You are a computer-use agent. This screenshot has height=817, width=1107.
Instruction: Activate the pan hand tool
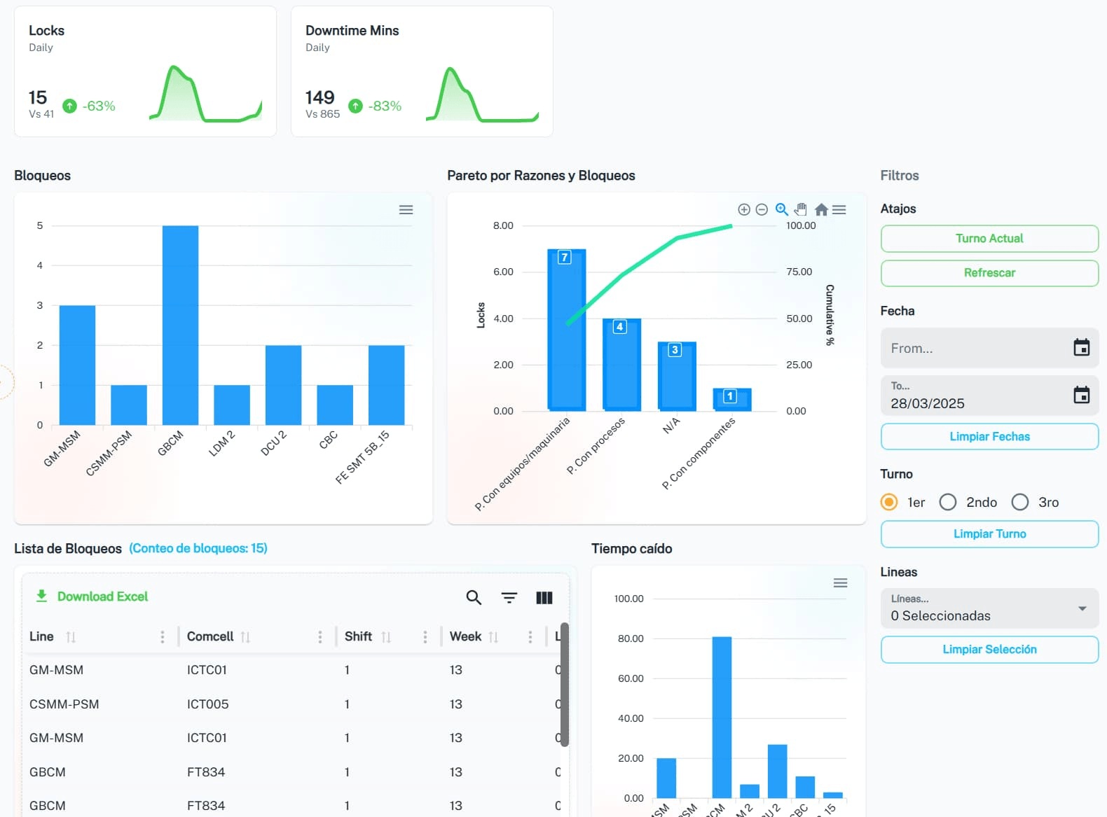[801, 209]
